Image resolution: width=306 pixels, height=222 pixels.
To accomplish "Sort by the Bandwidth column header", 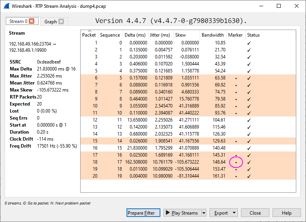I will tap(213, 35).
